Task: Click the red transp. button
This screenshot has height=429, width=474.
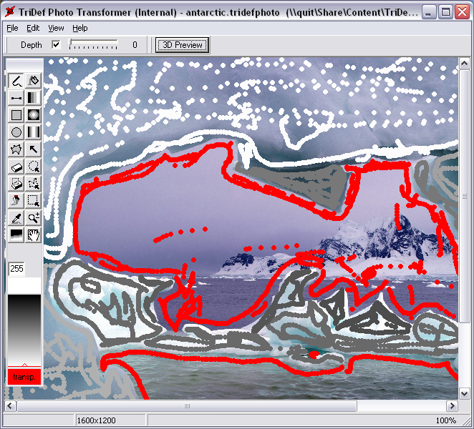Action: click(x=24, y=377)
